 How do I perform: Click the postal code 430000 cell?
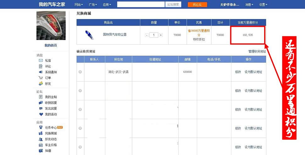click(x=187, y=72)
